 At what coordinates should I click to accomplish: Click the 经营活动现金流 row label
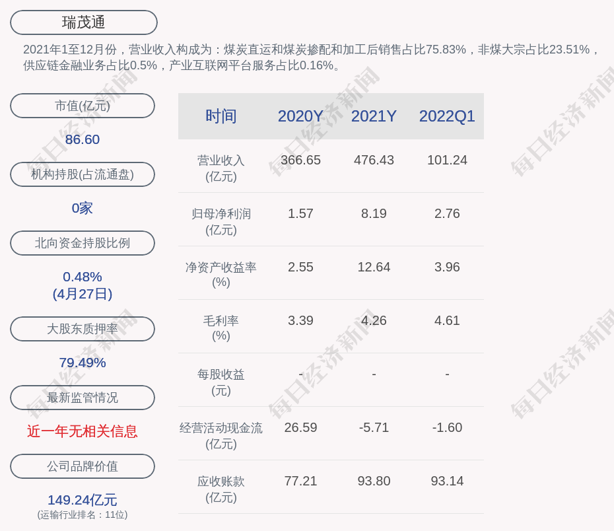click(221, 435)
